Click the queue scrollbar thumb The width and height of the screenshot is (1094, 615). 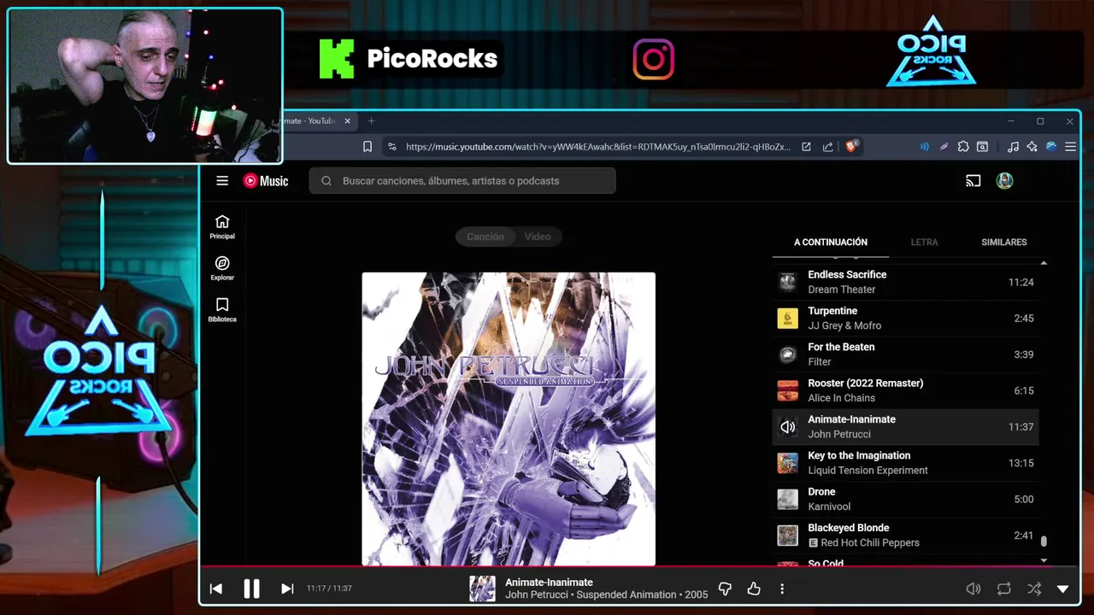coord(1044,541)
